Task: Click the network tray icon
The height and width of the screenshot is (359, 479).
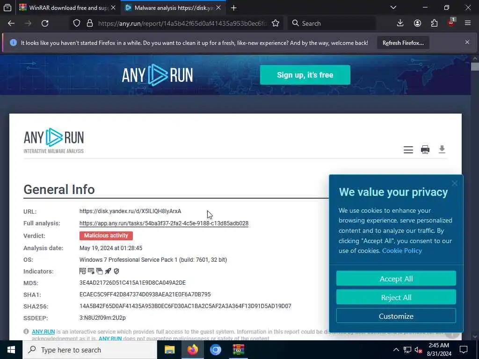Action: click(x=407, y=350)
